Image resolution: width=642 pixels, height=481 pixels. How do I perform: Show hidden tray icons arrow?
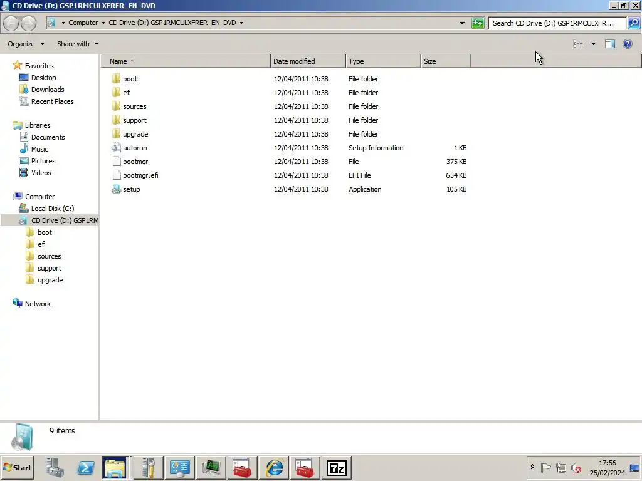(x=532, y=467)
